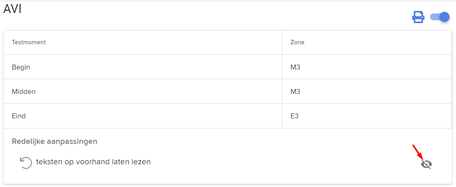
Task: Click the AVI section title
Action: pos(13,9)
